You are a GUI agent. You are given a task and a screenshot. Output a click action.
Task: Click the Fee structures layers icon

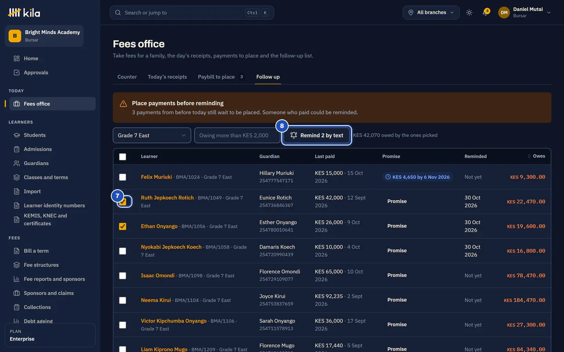coord(16,265)
